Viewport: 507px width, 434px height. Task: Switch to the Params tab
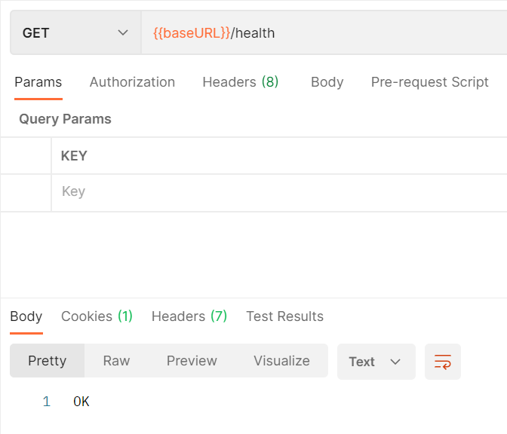point(38,82)
